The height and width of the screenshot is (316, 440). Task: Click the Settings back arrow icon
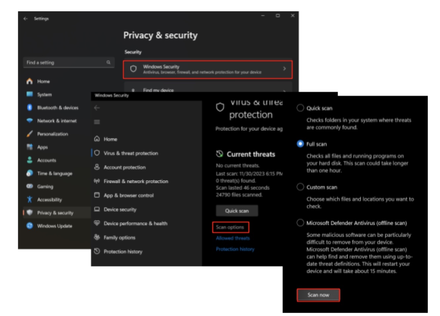25,19
